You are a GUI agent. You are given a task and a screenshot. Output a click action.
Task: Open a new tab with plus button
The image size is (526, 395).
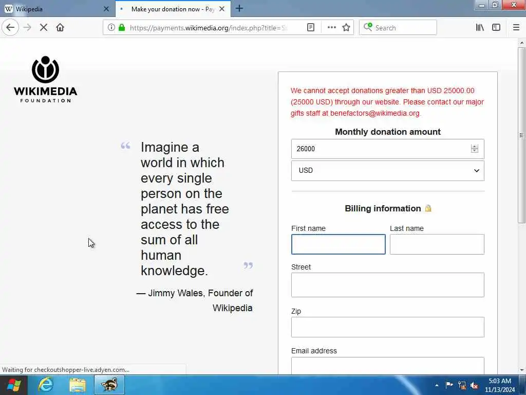click(239, 8)
